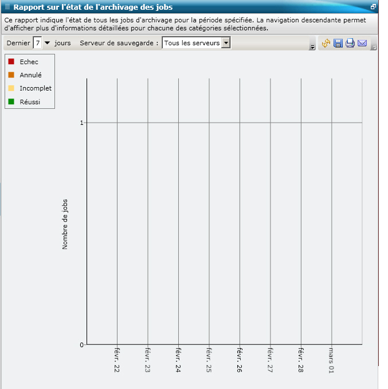Screen dimensions: 388x389
Task: Expand the filter toolbar overflow arrow
Action: pyautogui.click(x=312, y=47)
